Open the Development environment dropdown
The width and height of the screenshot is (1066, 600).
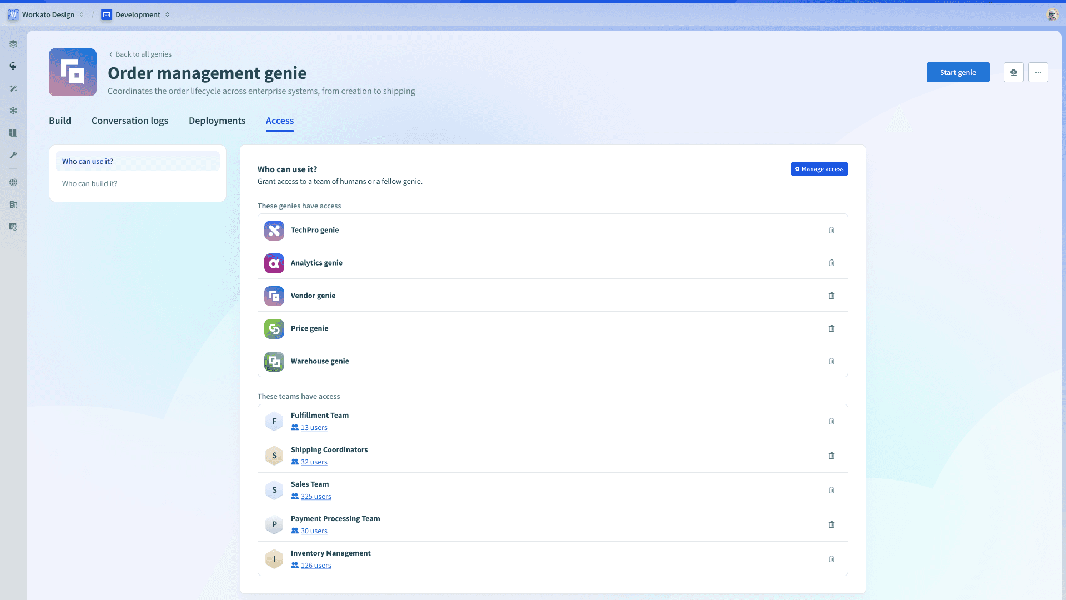(x=136, y=14)
